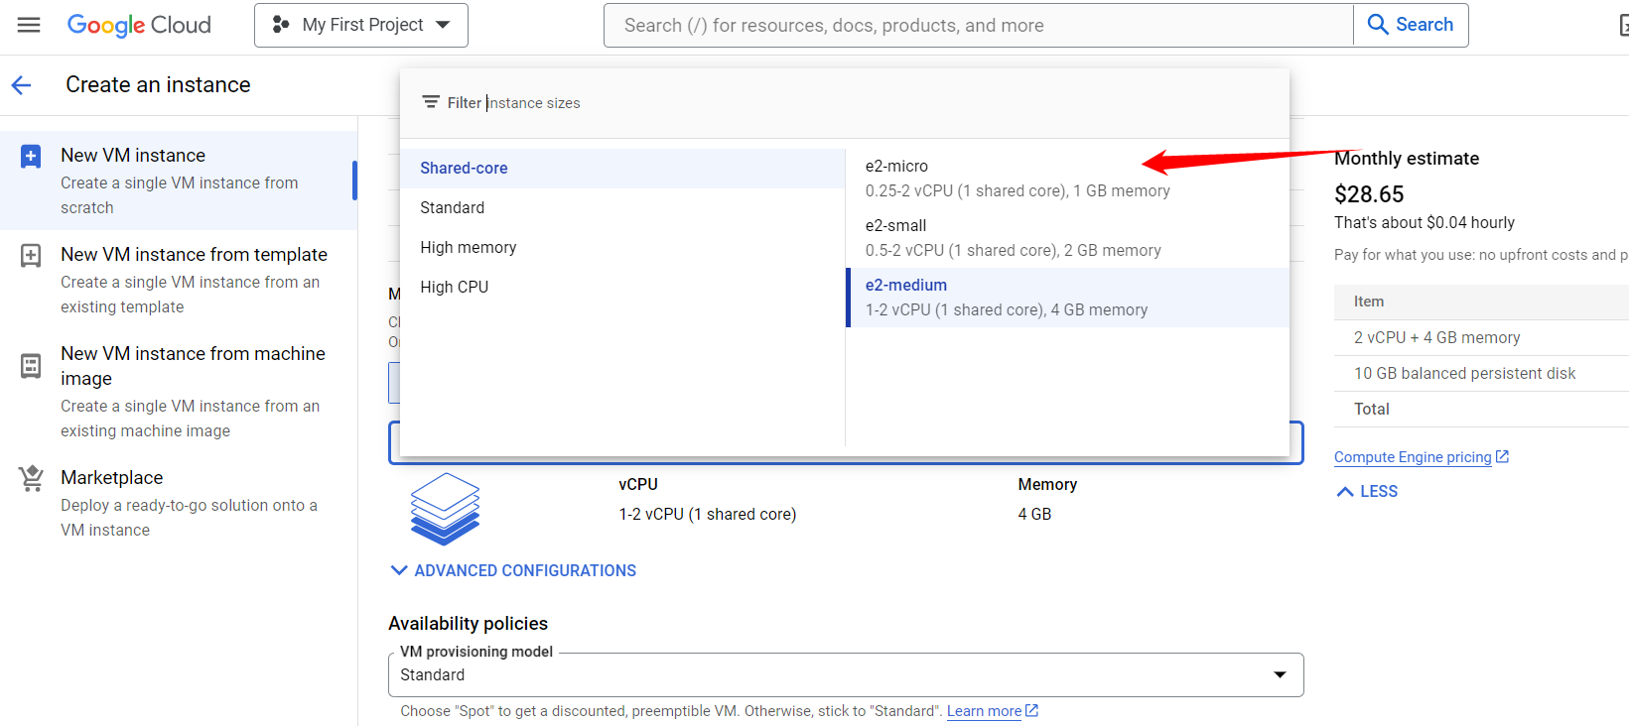The image size is (1629, 726).
Task: Click the Marketplace cart icon
Action: coord(31,478)
